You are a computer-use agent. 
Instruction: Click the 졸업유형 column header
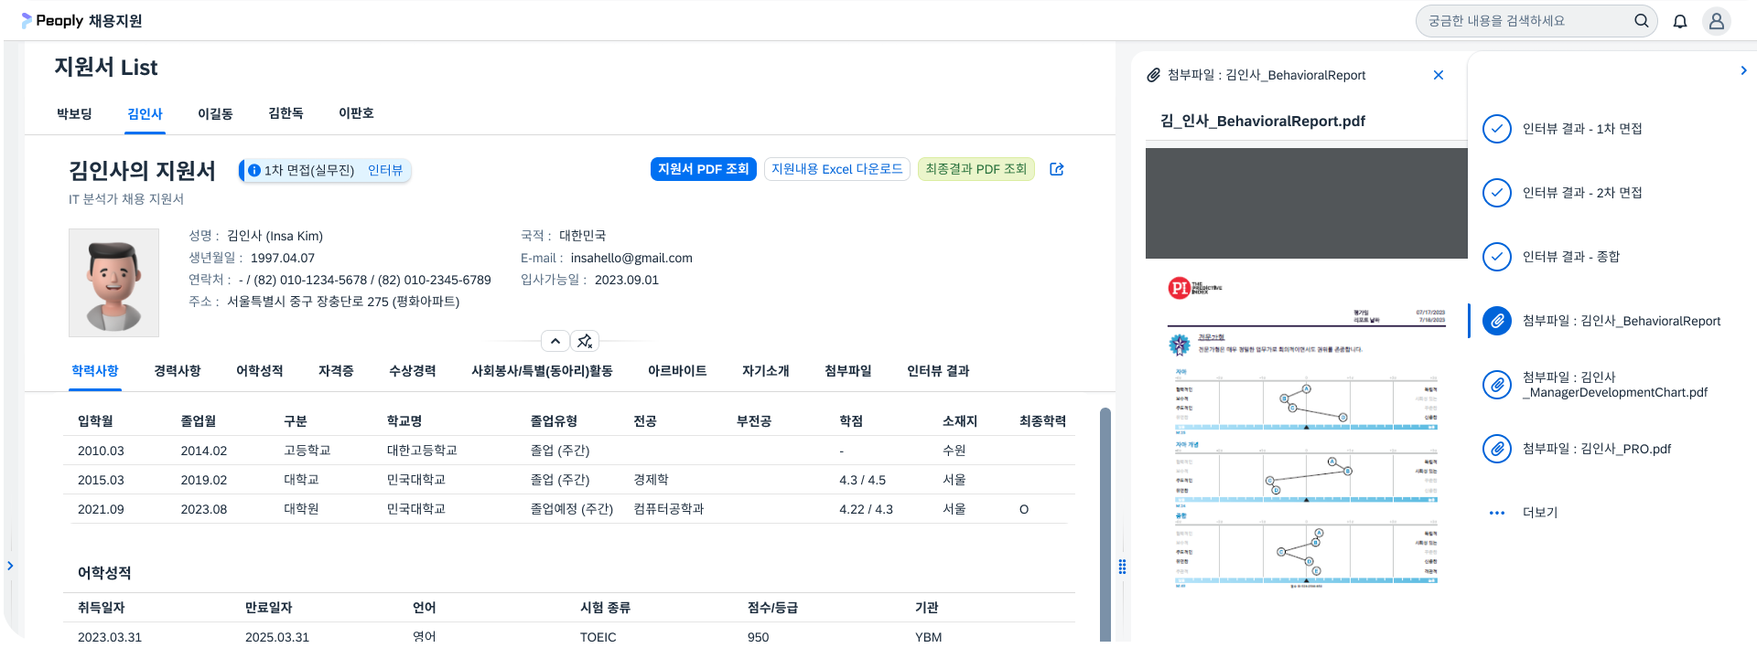[x=554, y=421]
